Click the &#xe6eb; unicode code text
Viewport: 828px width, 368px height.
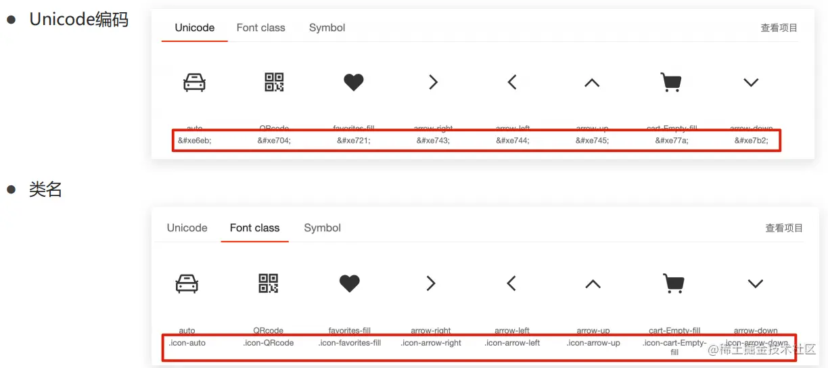pyautogui.click(x=194, y=141)
